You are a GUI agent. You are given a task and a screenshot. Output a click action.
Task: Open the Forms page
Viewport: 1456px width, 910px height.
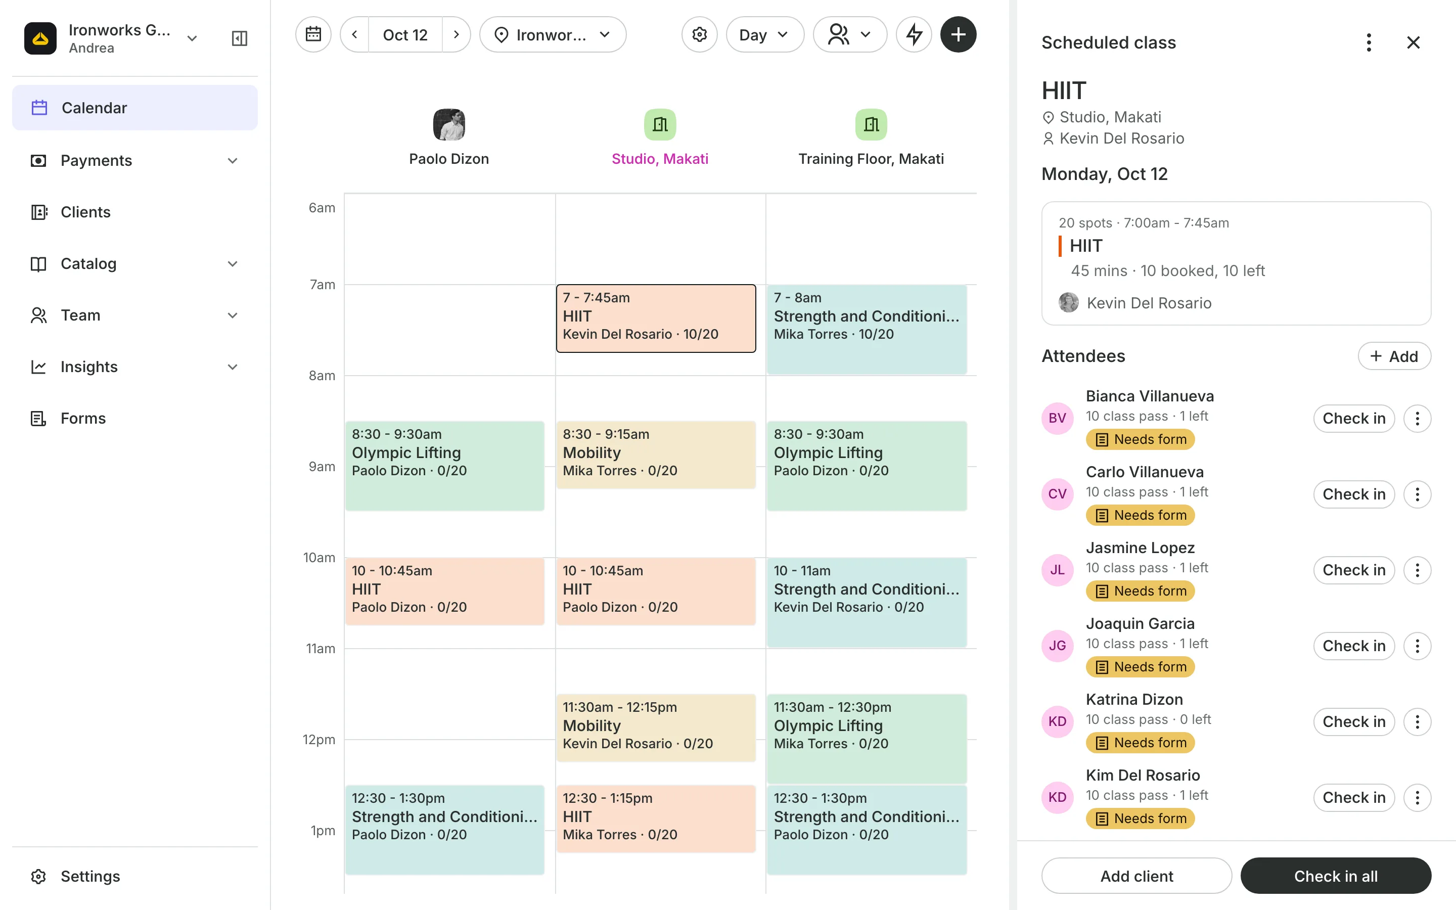pyautogui.click(x=135, y=418)
